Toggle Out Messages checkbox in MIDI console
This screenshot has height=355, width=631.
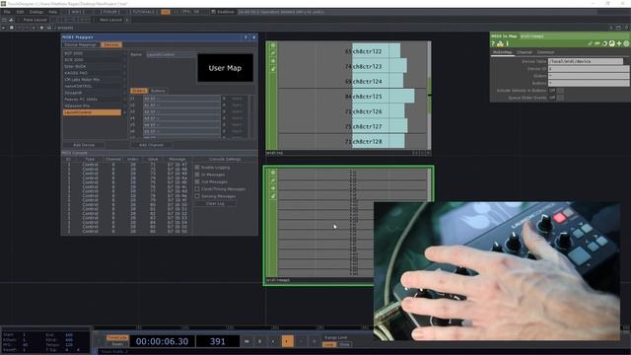click(197, 181)
